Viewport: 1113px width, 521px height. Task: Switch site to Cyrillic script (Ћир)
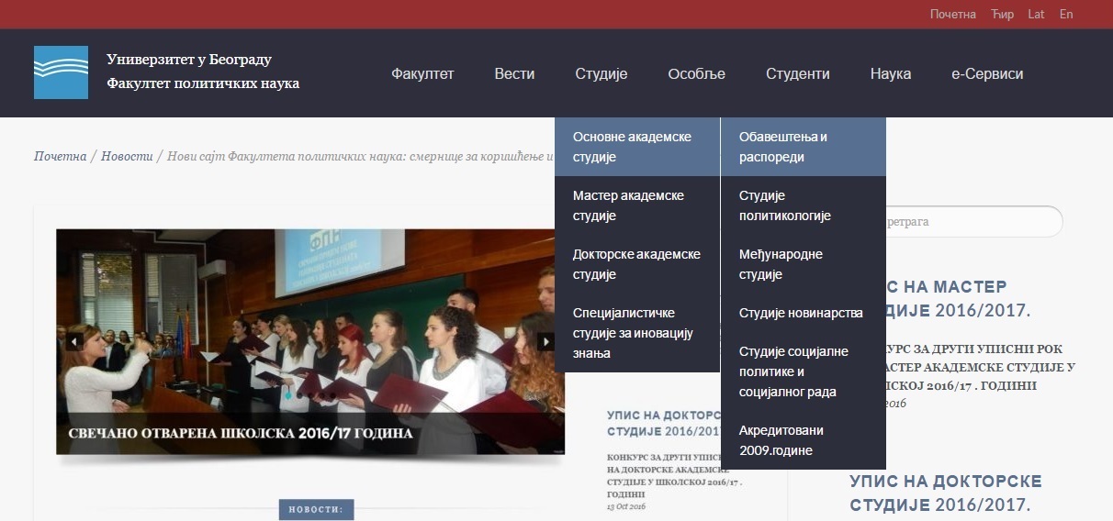coord(1002,14)
